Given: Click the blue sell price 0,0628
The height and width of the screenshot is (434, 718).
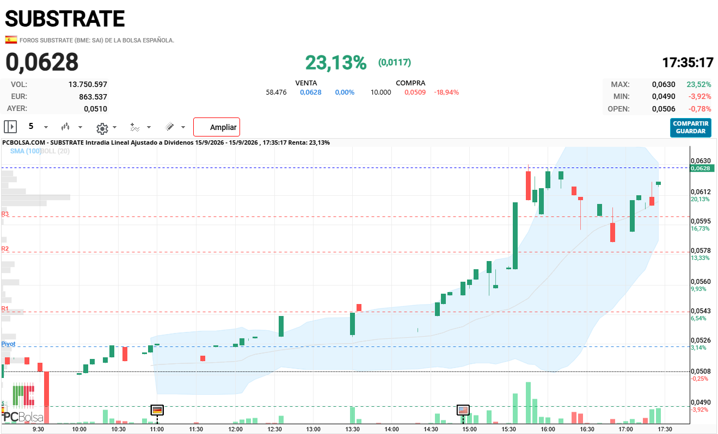Looking at the screenshot, I should (x=311, y=92).
